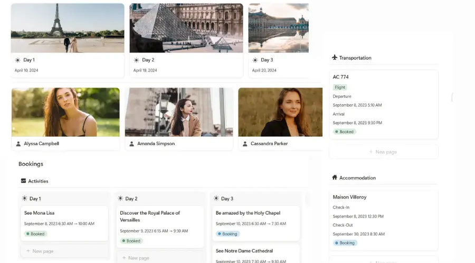Click plus icon for New page under Transportation
The height and width of the screenshot is (263, 475).
[371, 152]
